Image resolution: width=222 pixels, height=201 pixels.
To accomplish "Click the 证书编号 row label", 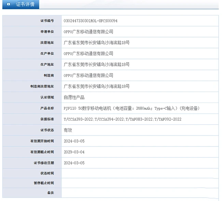I will tap(47, 21).
